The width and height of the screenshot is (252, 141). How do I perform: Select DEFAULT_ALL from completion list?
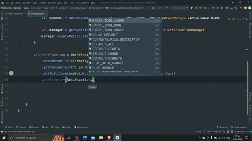coord(125,44)
